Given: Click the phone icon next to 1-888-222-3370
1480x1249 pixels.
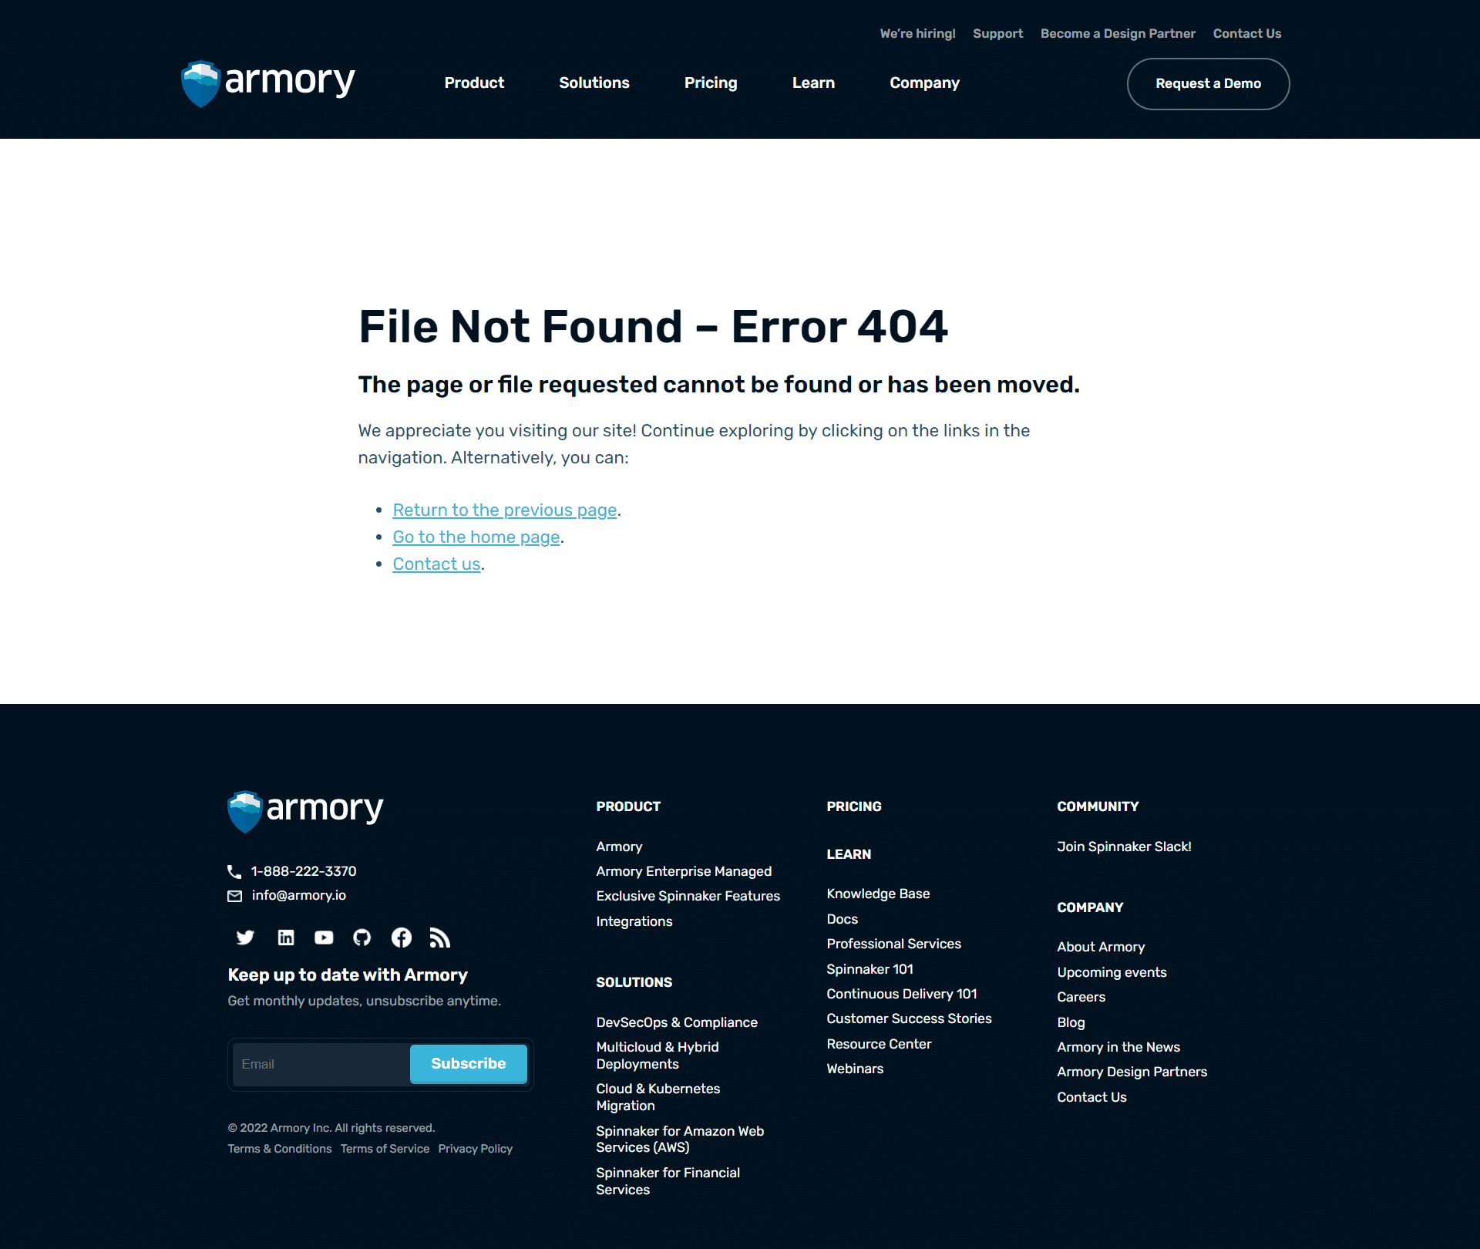Looking at the screenshot, I should (235, 871).
